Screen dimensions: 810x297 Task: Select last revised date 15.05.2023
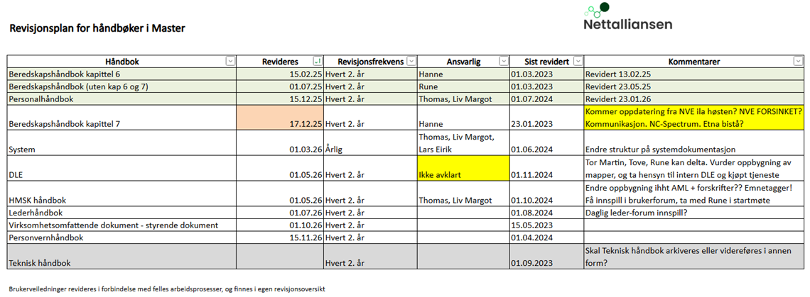click(x=546, y=225)
